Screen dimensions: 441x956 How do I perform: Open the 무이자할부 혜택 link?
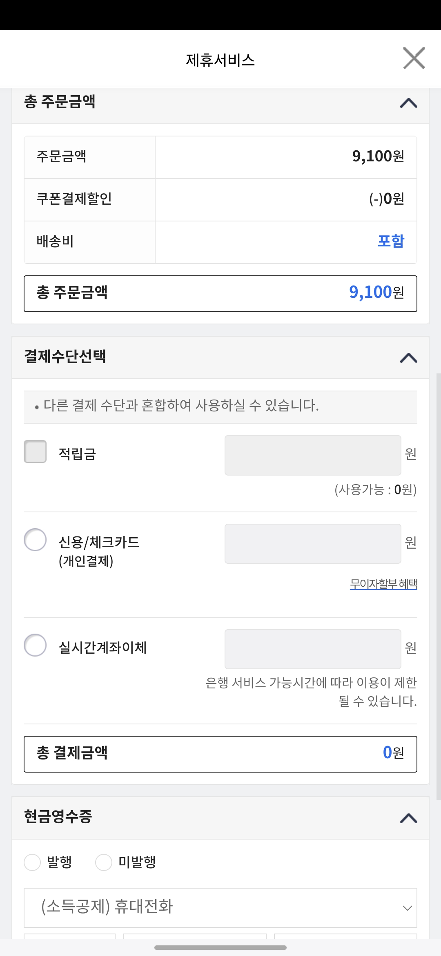coord(383,584)
